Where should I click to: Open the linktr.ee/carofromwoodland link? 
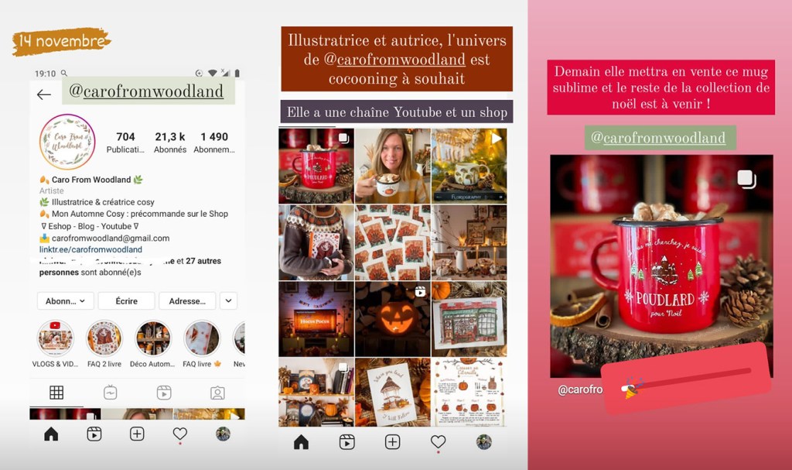coord(90,249)
